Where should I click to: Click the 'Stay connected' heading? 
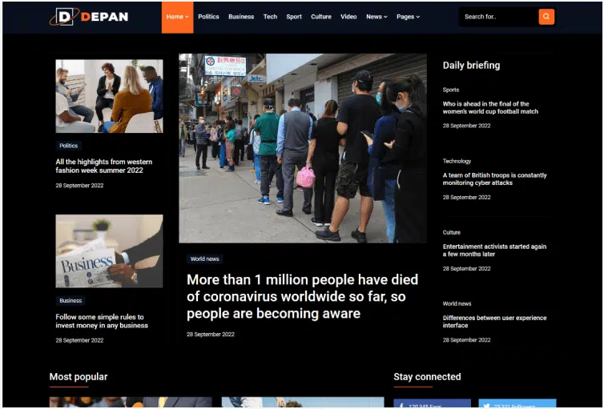point(427,377)
